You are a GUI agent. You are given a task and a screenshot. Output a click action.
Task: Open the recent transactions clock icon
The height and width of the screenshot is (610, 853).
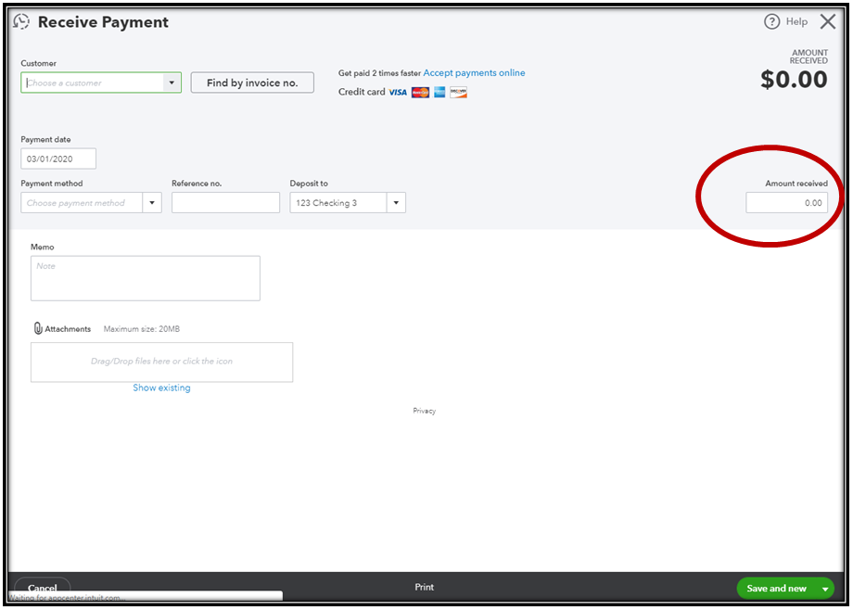tap(21, 21)
